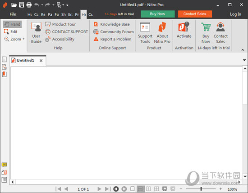Click CONTACT SUPPORT in Help group

66,31
